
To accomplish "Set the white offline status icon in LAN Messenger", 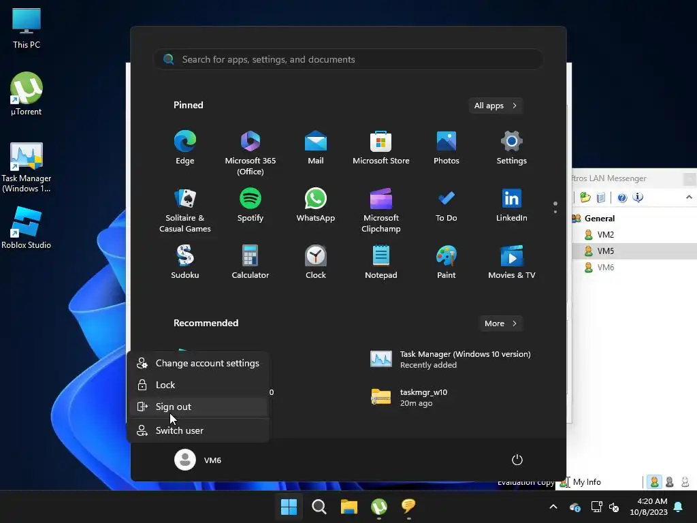I will [x=685, y=482].
